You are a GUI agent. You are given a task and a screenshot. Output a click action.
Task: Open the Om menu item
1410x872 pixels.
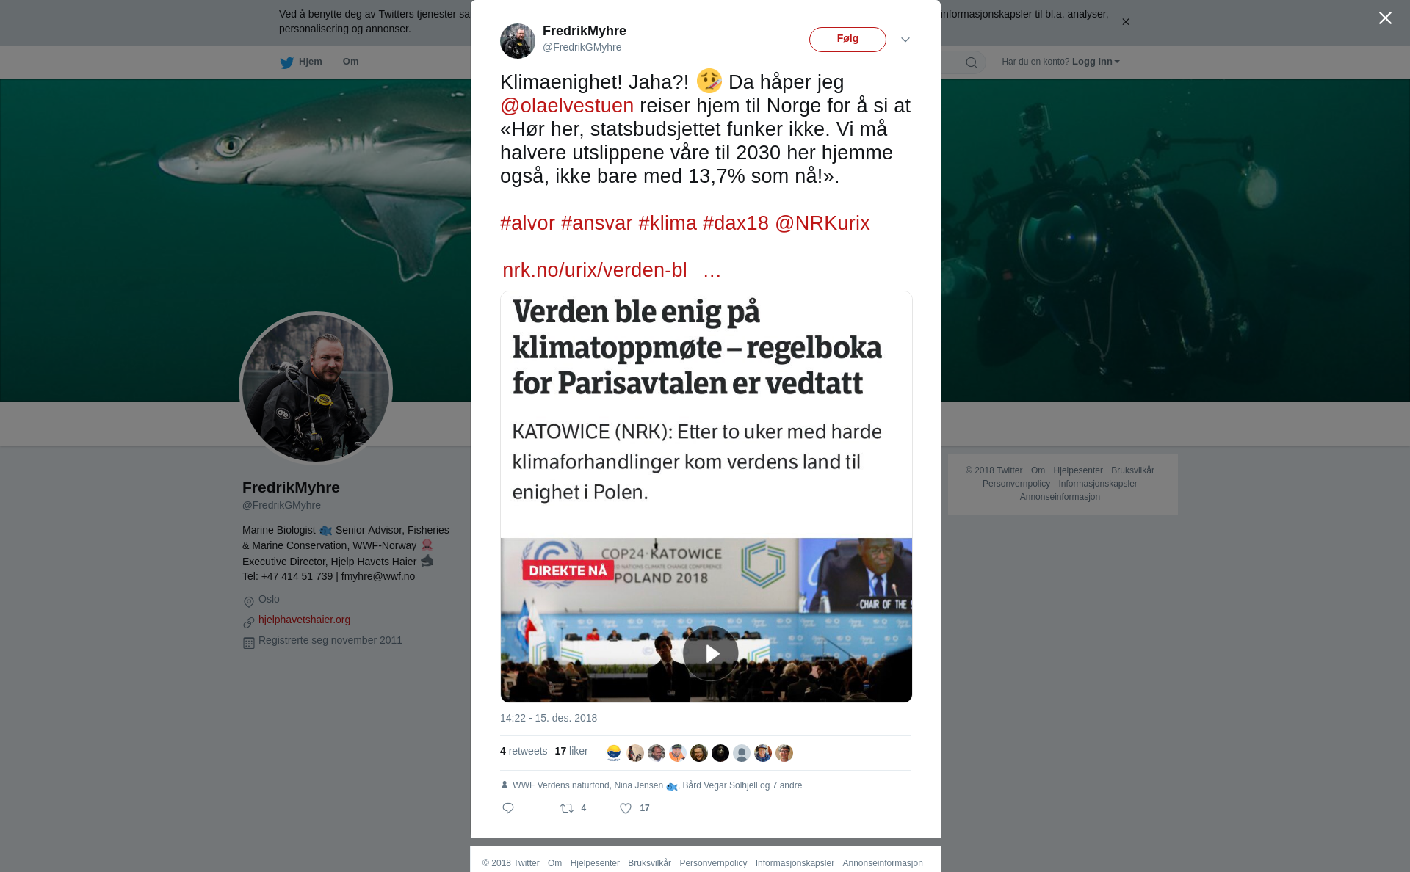tap(350, 62)
